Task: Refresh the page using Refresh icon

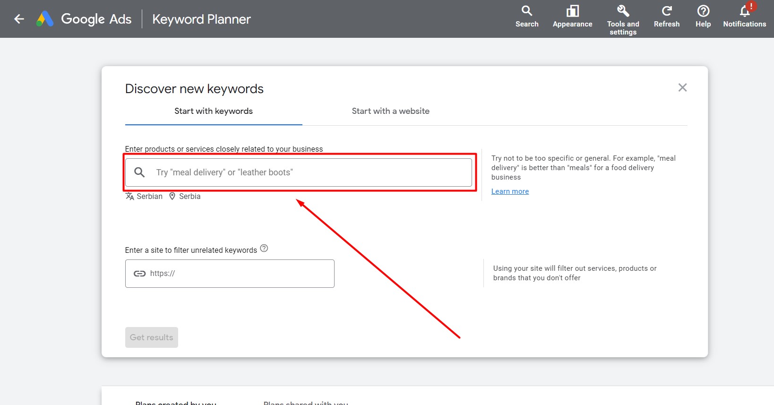Action: point(667,17)
